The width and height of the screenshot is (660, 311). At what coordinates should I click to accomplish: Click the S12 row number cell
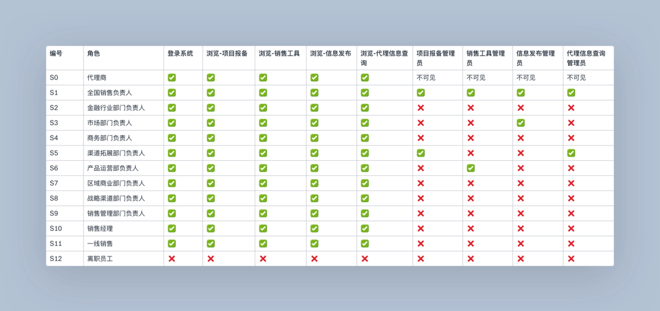coord(56,259)
